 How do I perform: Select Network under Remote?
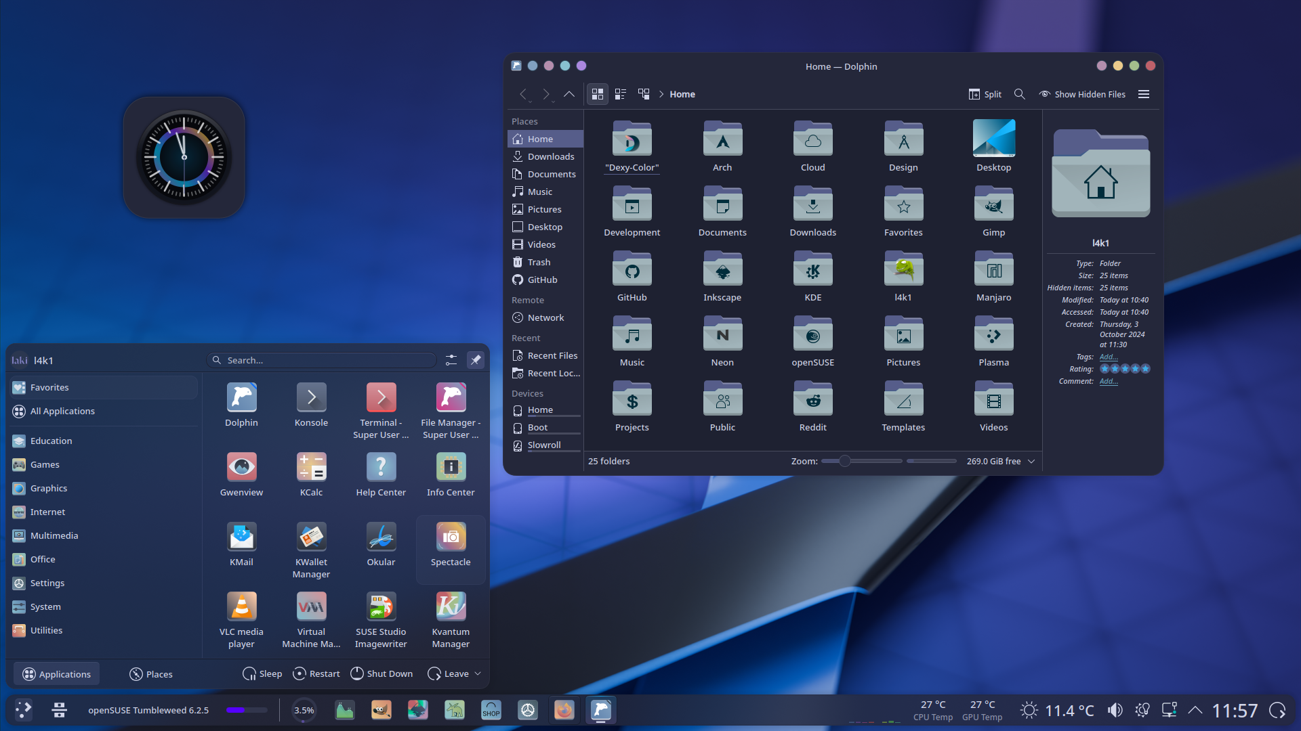click(545, 317)
